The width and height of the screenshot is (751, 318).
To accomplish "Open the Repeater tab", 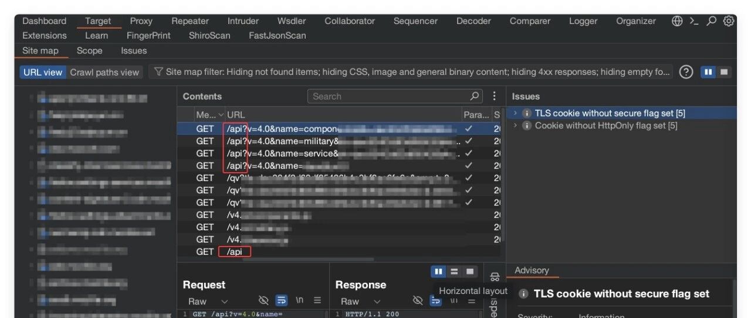I will tap(190, 21).
